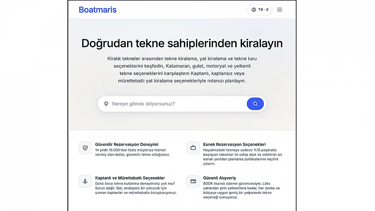Click the globe icon in the header
Viewport: 375px width, 211px height.
[254, 9]
